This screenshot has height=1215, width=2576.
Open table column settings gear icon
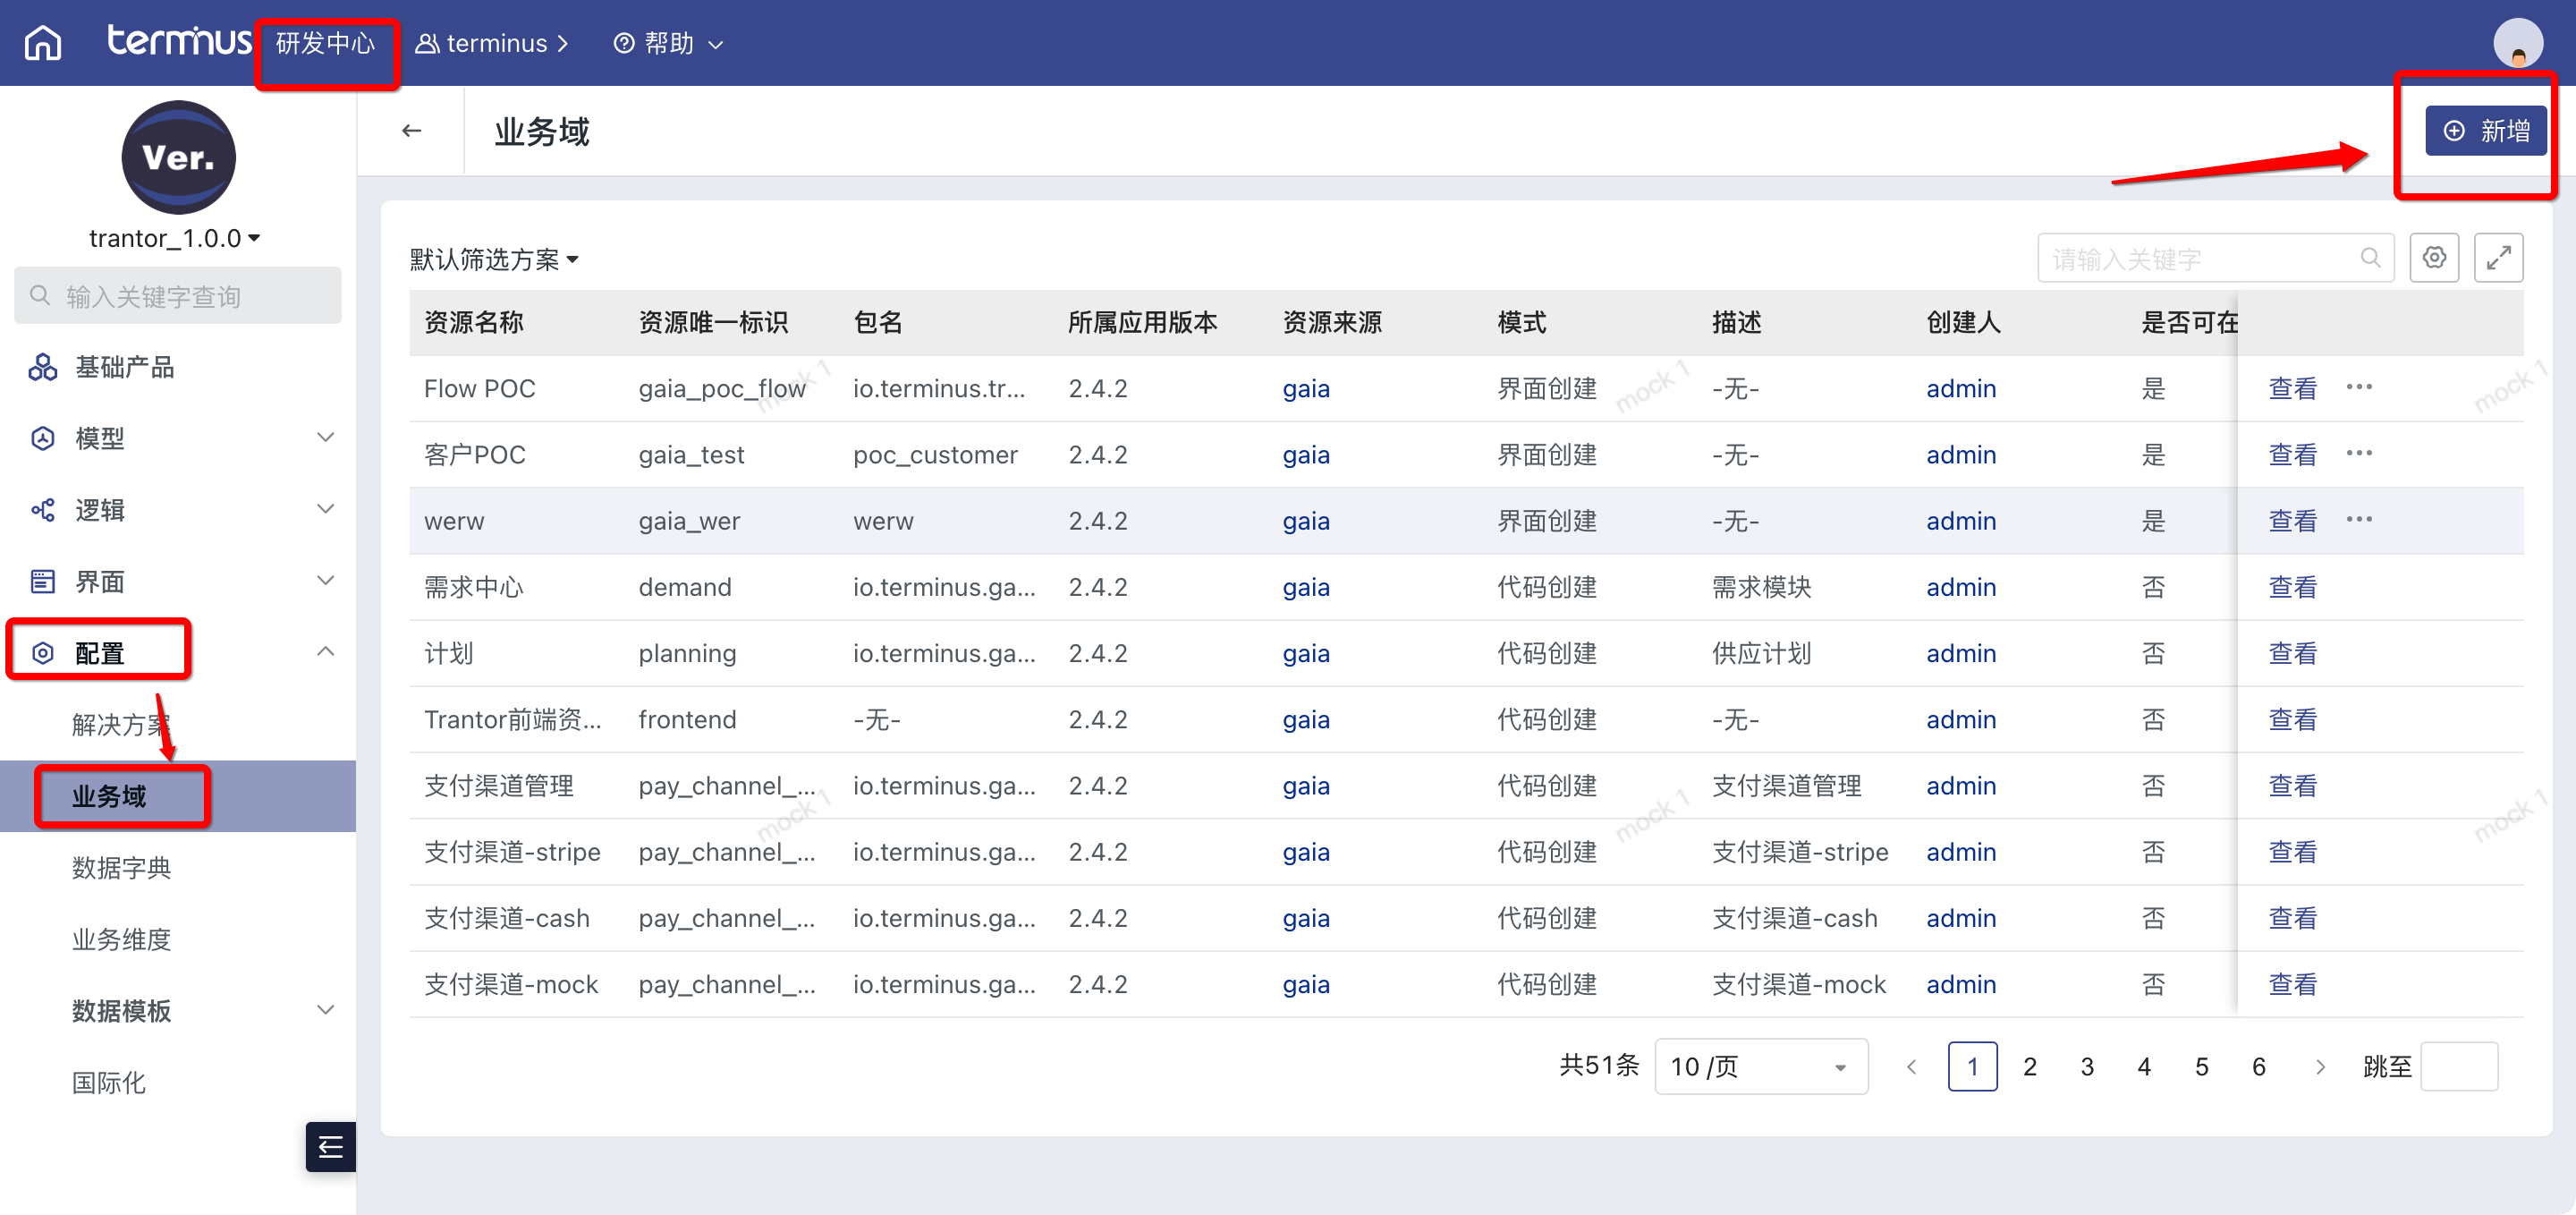[2433, 258]
